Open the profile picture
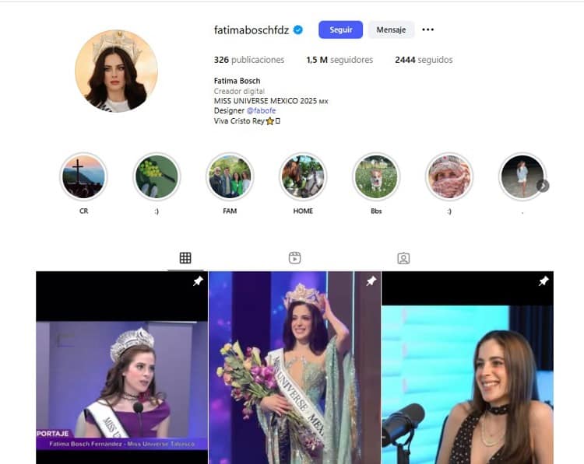This screenshot has width=584, height=464. click(x=116, y=71)
